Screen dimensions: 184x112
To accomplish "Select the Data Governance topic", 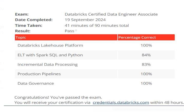I will [36, 83].
